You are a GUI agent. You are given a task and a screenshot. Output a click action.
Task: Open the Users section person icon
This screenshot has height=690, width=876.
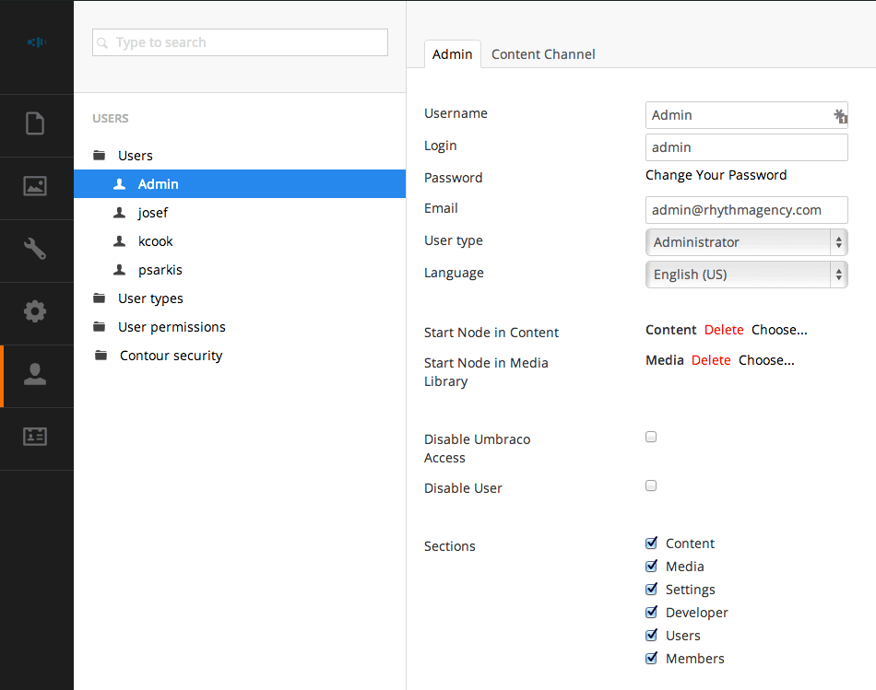[x=35, y=375]
